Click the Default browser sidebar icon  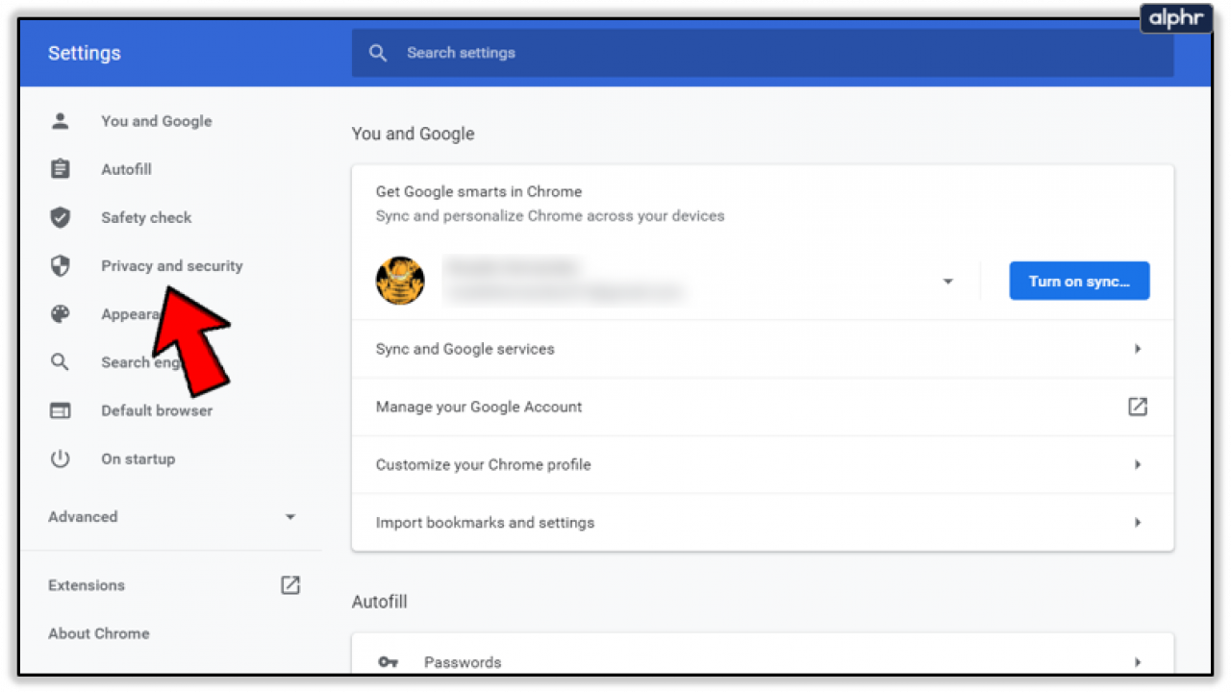click(60, 410)
